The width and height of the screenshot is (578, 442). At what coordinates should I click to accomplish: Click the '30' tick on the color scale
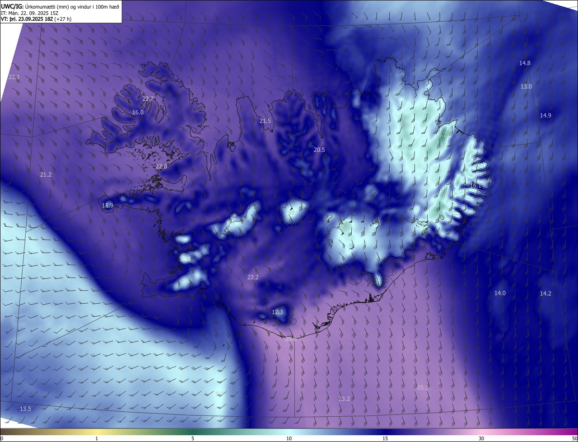pyautogui.click(x=481, y=438)
